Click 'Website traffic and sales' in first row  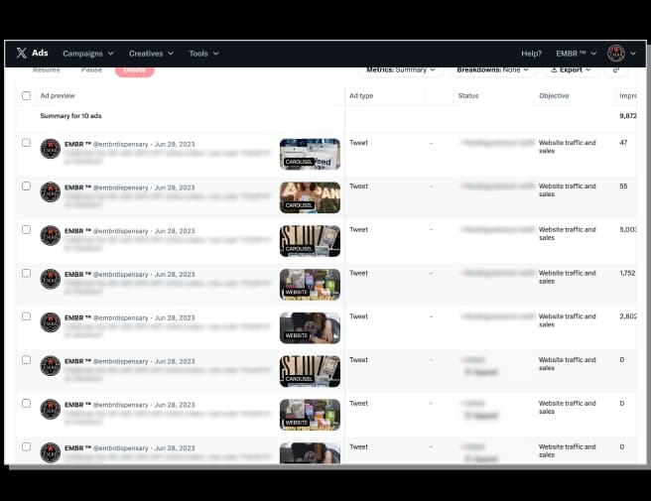(x=567, y=147)
